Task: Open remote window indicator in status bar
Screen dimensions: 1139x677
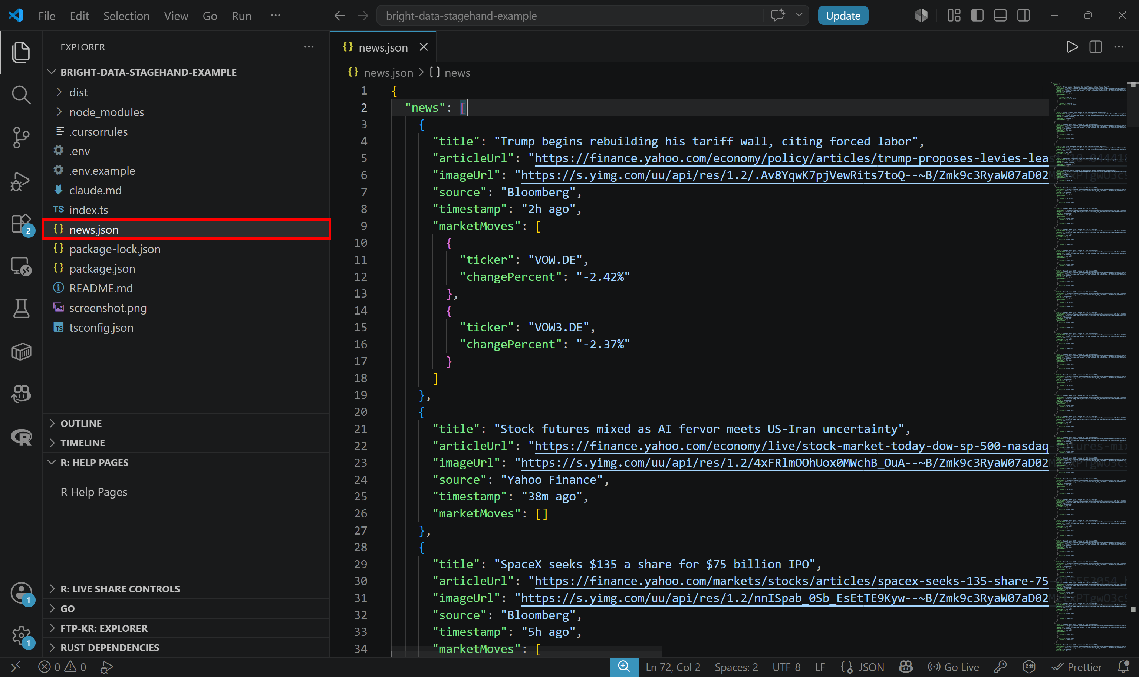Action: 16,667
